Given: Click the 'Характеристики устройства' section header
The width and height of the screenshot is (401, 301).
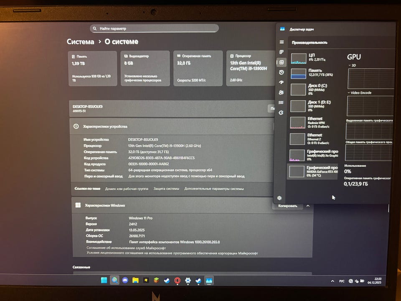Looking at the screenshot, I should 172,126.
